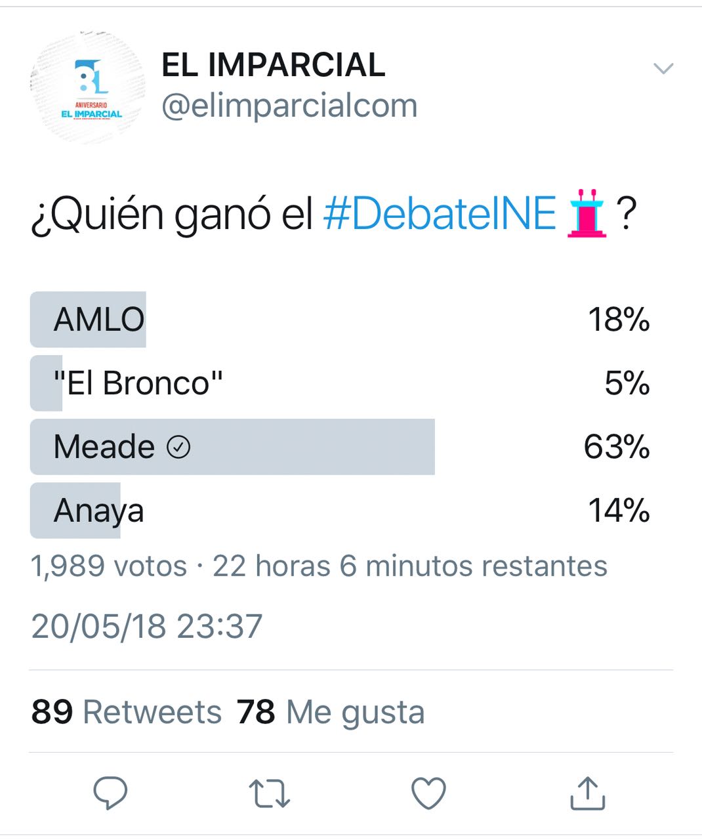Open the share upload icon
The height and width of the screenshot is (840, 702).
587,792
